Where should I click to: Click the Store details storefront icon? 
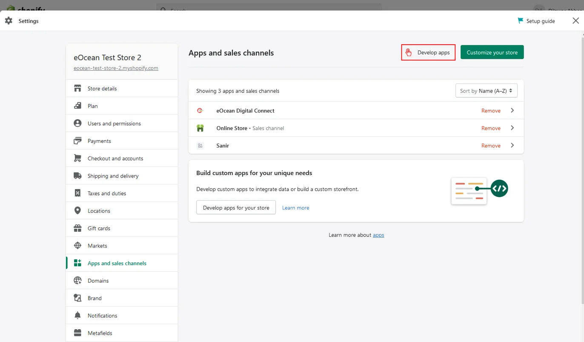[77, 89]
